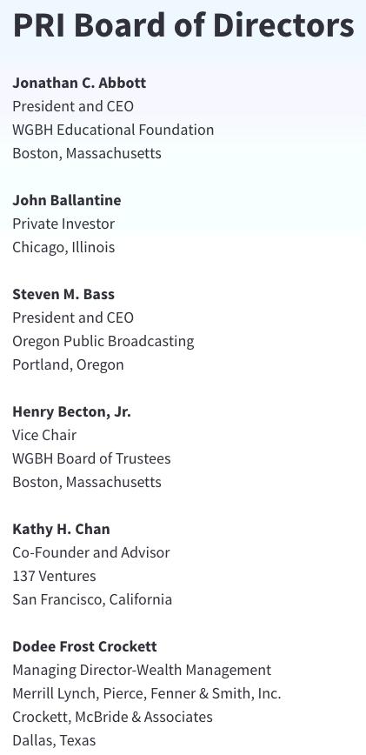Click the Private Investor line
This screenshot has width=366, height=755.
click(63, 224)
